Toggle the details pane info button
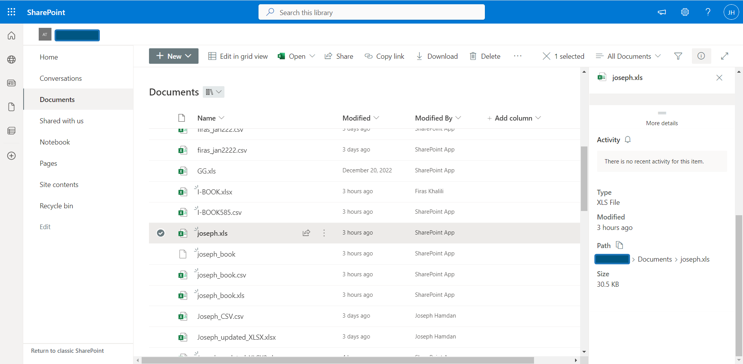 701,56
